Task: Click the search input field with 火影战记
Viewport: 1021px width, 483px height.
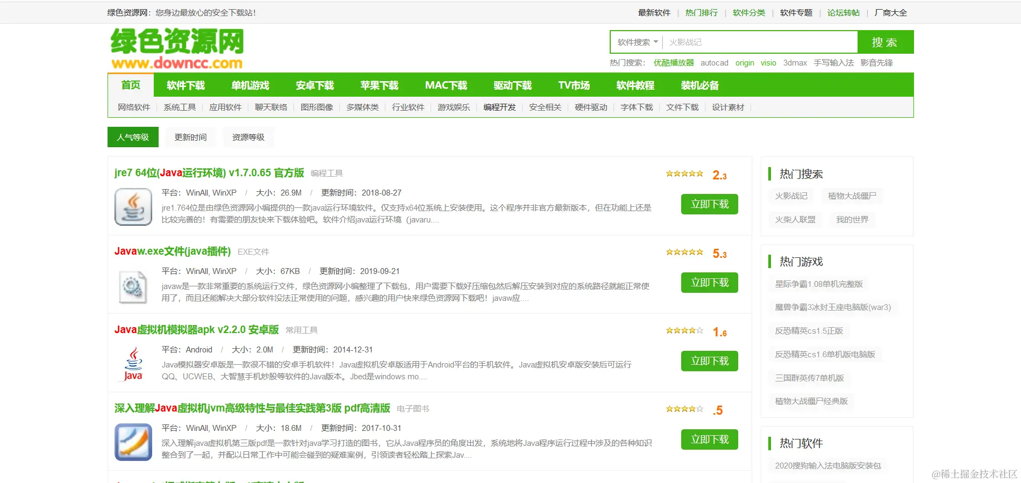Action: (760, 42)
